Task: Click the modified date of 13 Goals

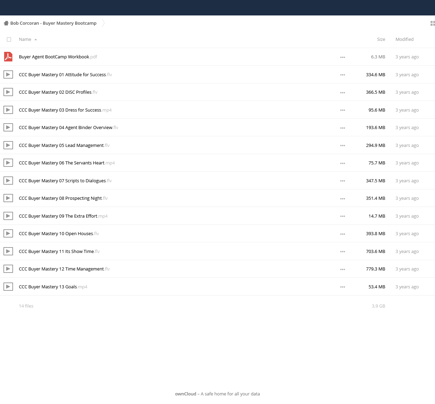Action: pos(407,287)
